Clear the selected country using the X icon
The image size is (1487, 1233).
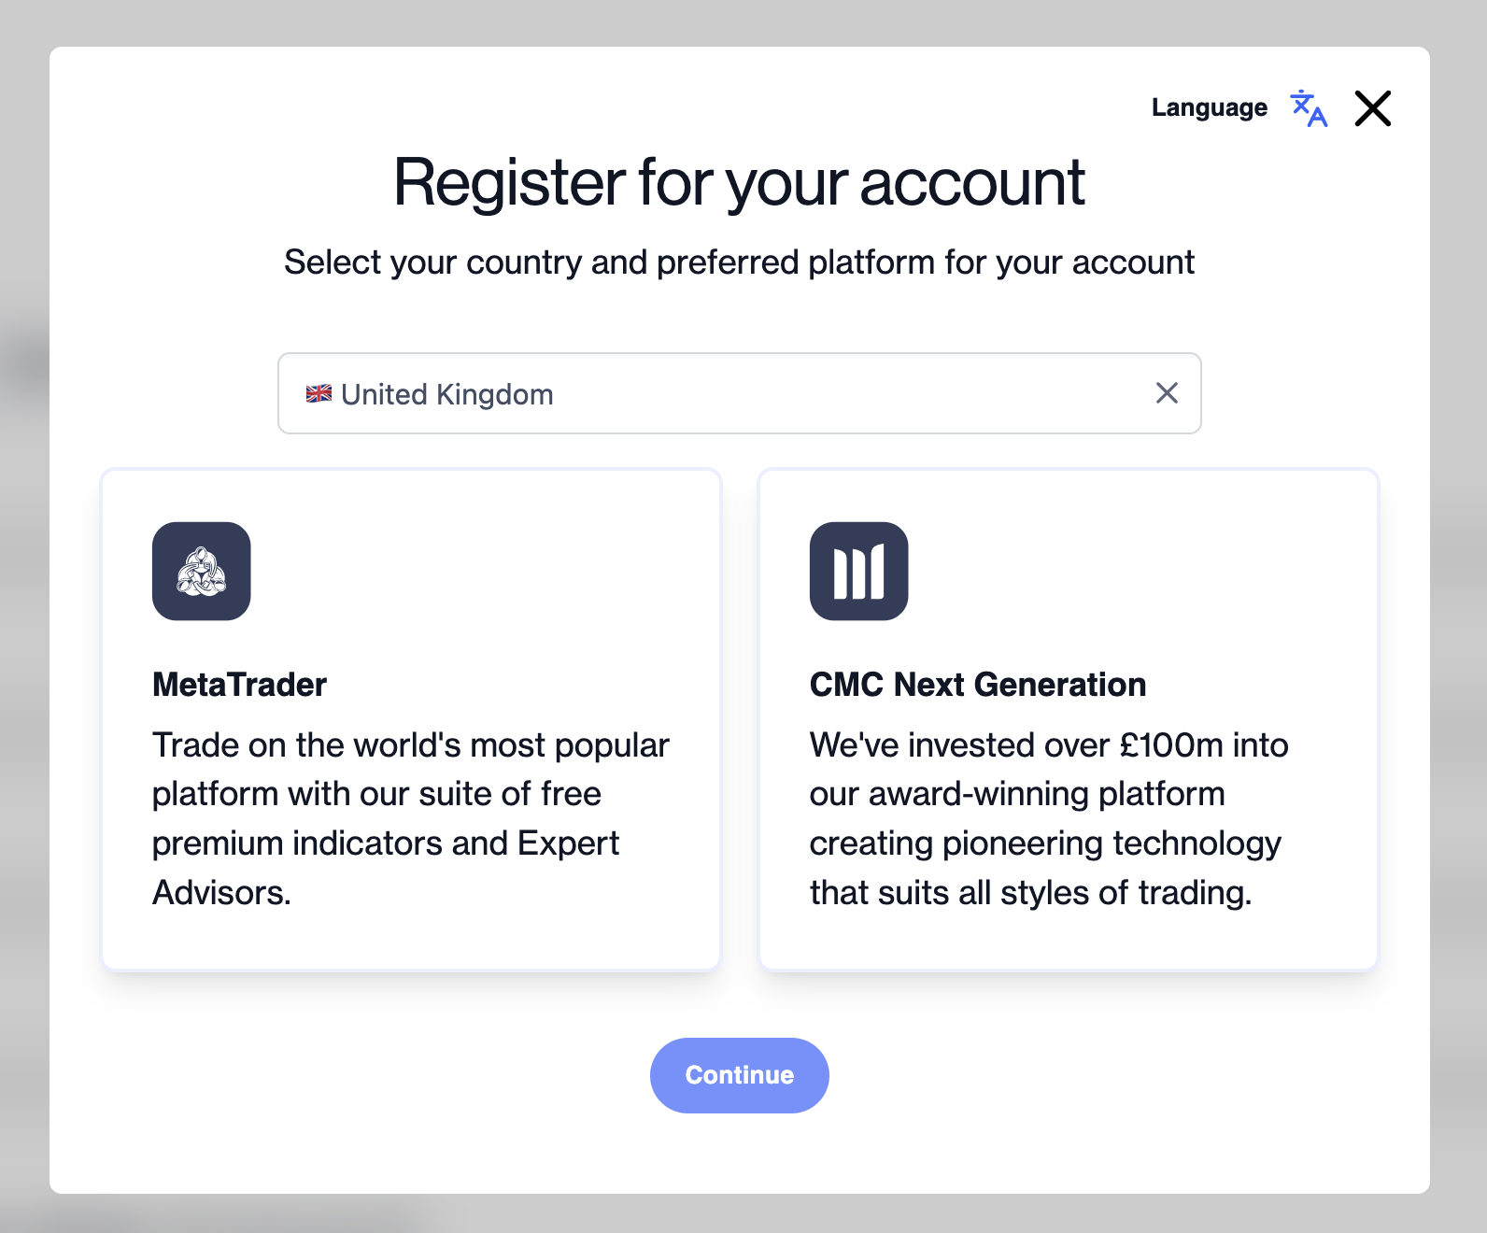tap(1166, 393)
